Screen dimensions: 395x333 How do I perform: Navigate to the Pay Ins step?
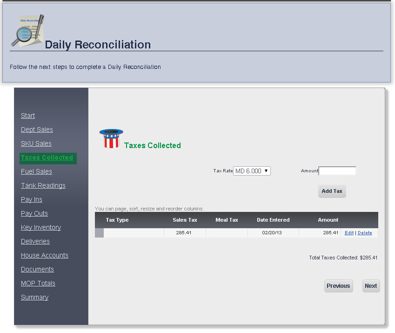pos(32,199)
